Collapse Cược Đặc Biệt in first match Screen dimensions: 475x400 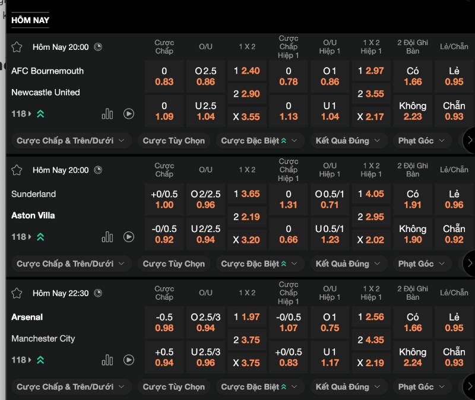[x=262, y=141]
